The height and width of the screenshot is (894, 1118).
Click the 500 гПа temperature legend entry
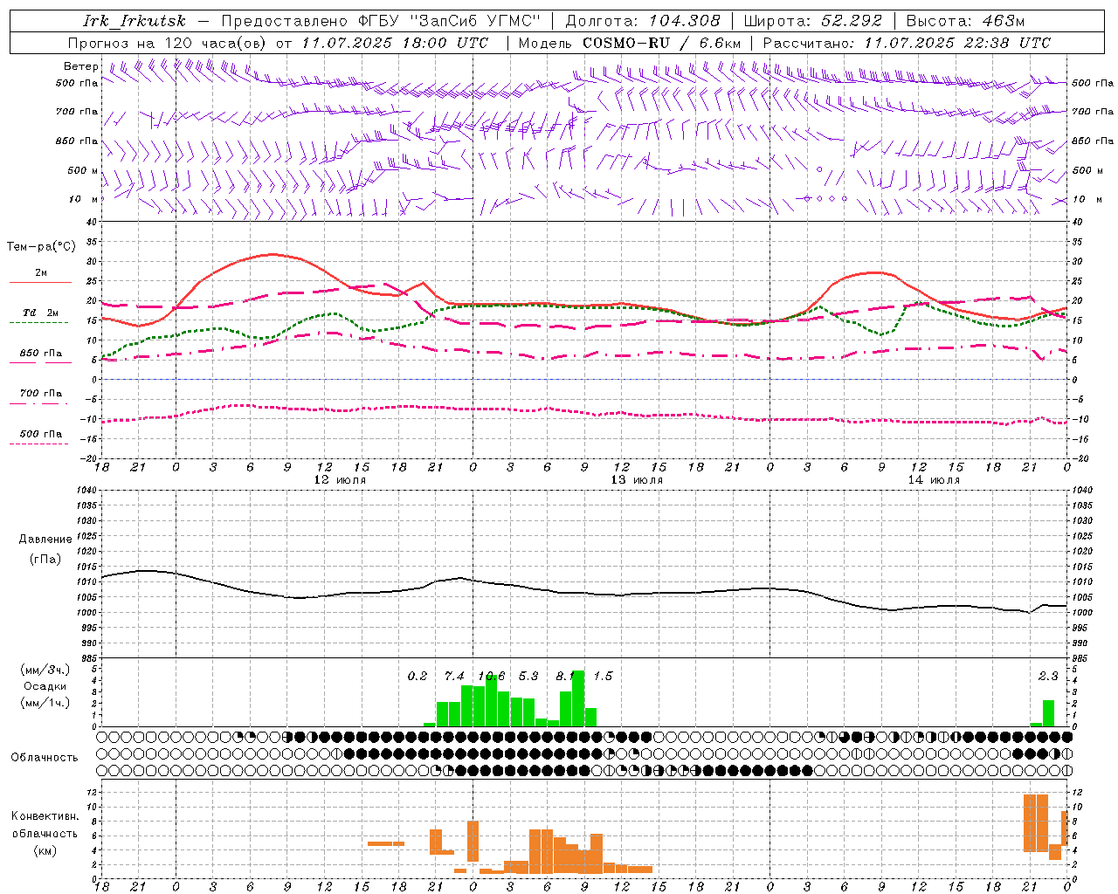[40, 436]
